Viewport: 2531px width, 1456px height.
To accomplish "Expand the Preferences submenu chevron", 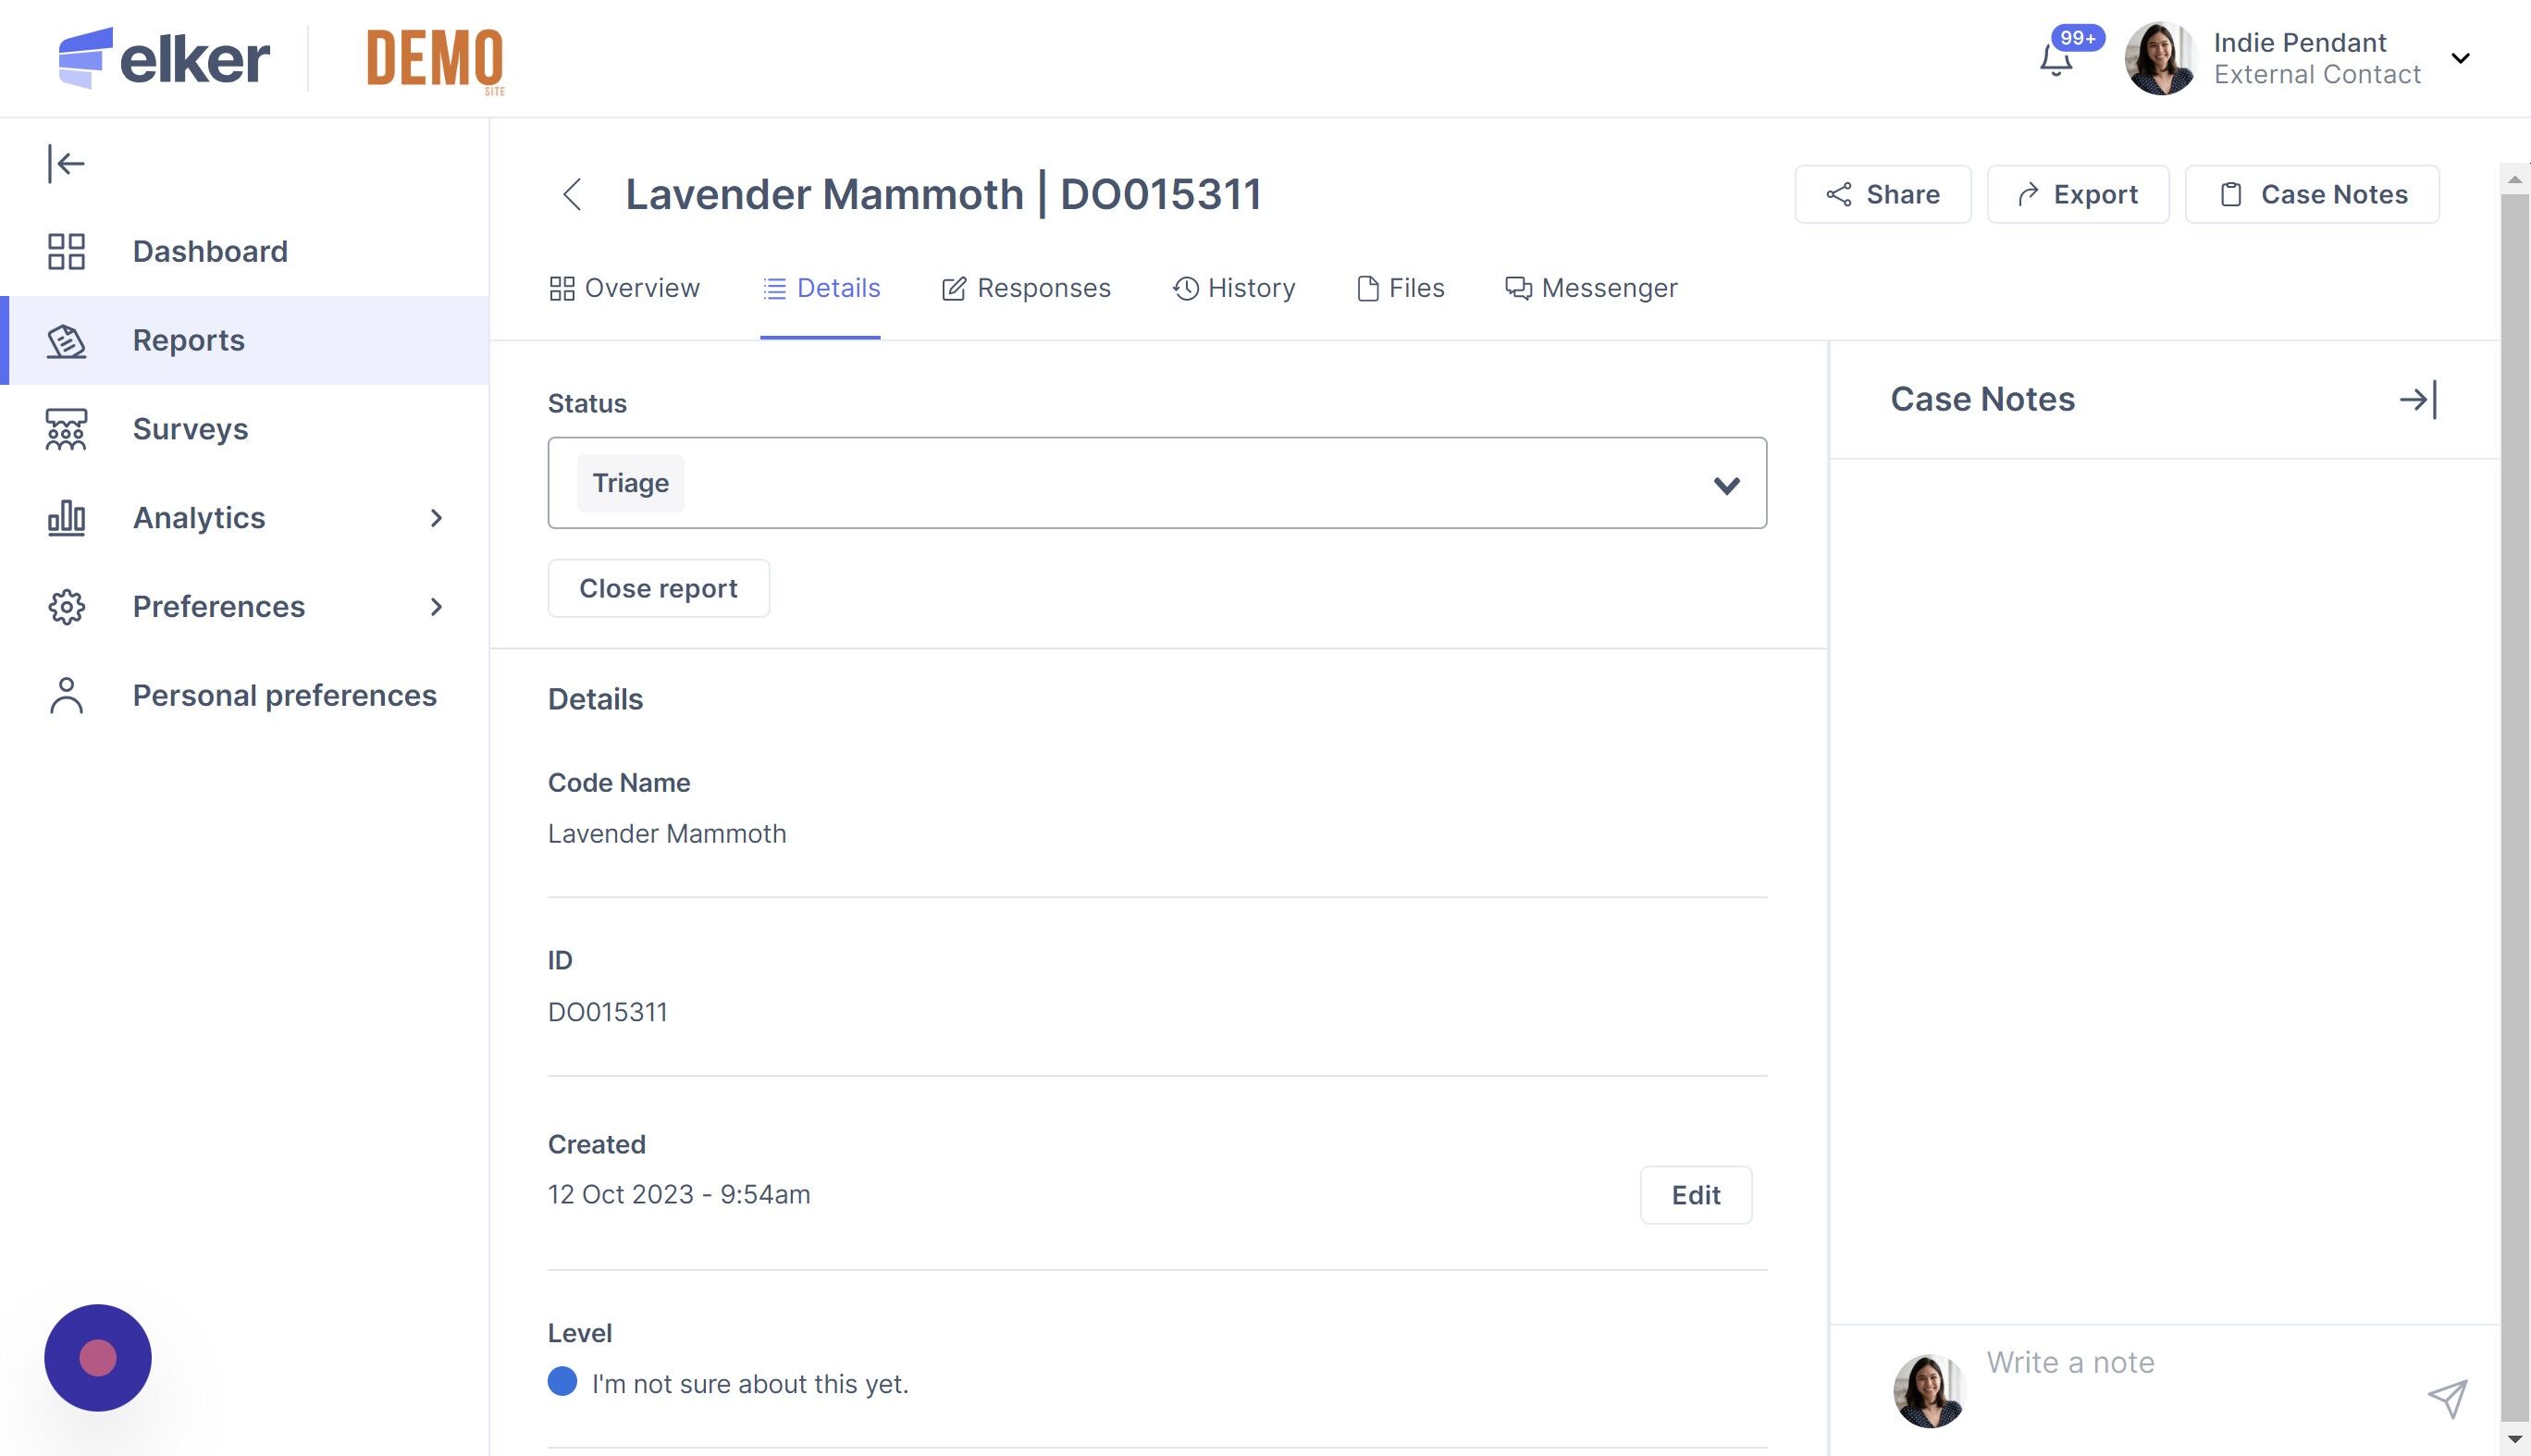I will point(436,607).
